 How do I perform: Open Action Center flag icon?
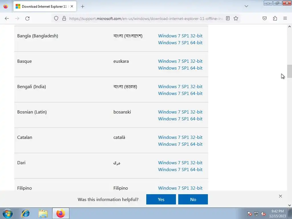(249, 214)
